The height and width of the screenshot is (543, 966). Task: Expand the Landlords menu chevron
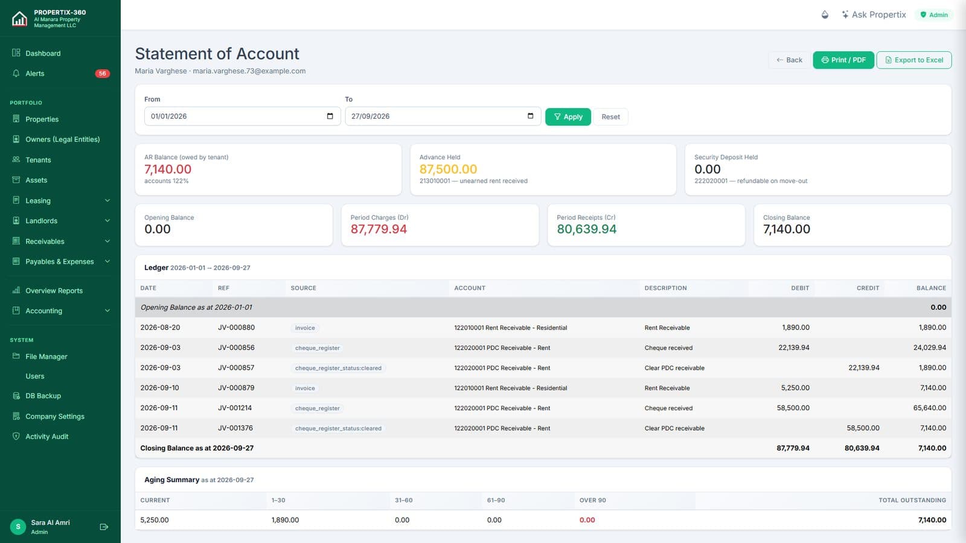click(107, 221)
